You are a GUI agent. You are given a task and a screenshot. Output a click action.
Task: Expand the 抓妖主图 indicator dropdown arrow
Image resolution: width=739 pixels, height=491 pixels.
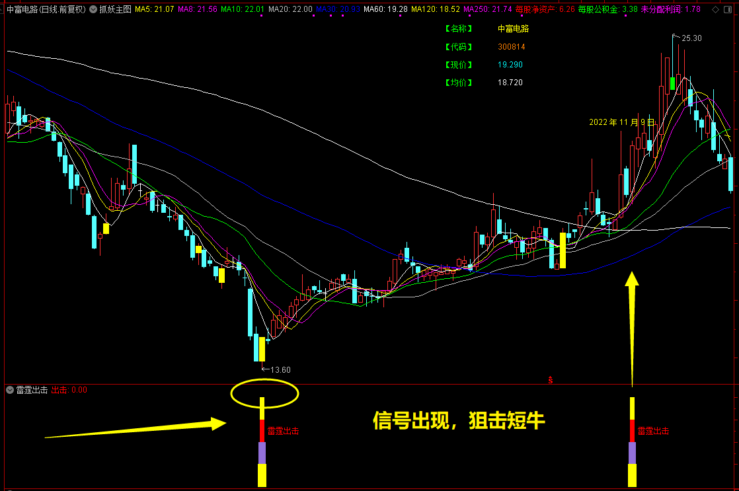93,9
